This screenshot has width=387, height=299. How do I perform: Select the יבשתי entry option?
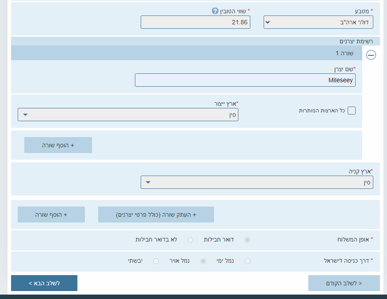click(x=156, y=261)
